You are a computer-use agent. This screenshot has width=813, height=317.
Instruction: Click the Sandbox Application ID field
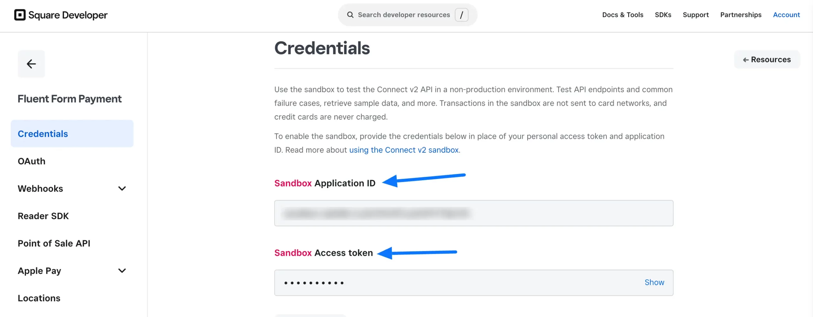[473, 213]
